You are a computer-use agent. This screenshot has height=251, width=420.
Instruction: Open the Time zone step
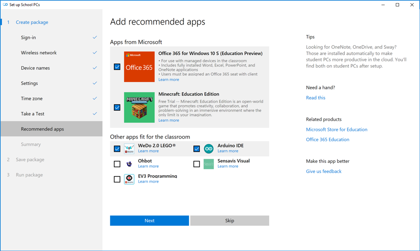[x=32, y=98]
